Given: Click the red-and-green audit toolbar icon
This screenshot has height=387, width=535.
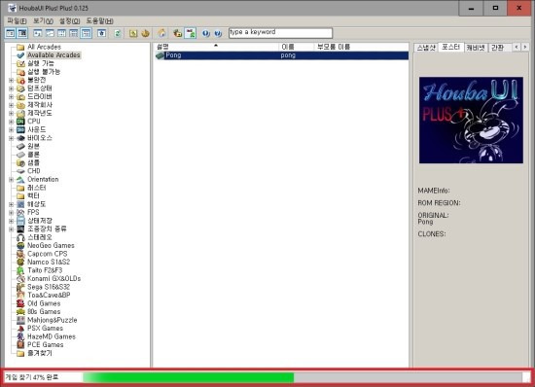Looking at the screenshot, I should pyautogui.click(x=190, y=33).
